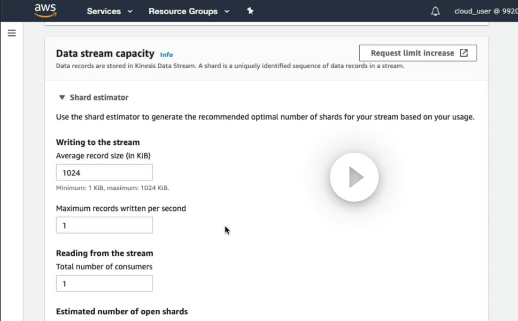
Task: Click the favorites pin icon
Action: pos(250,11)
